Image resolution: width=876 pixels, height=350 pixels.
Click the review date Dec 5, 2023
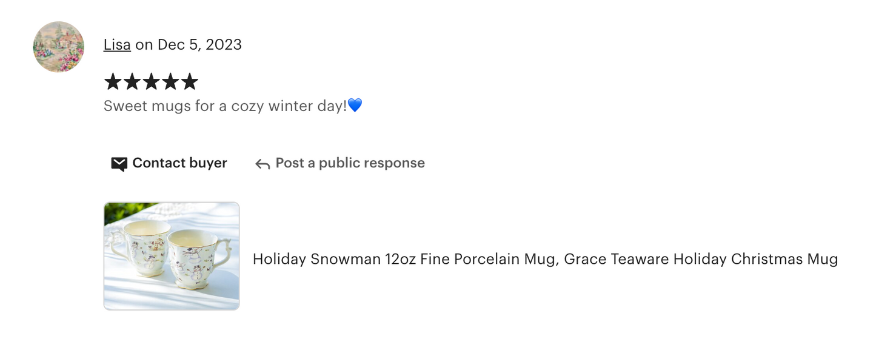click(199, 45)
